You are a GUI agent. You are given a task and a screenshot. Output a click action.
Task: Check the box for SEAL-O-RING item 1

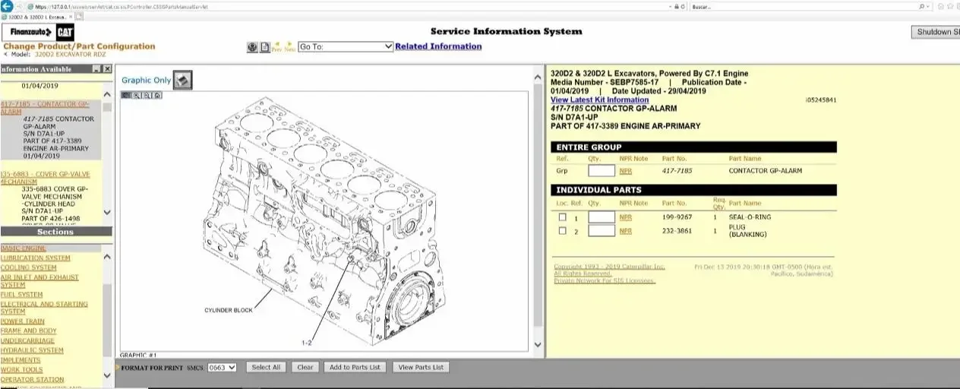click(x=563, y=217)
